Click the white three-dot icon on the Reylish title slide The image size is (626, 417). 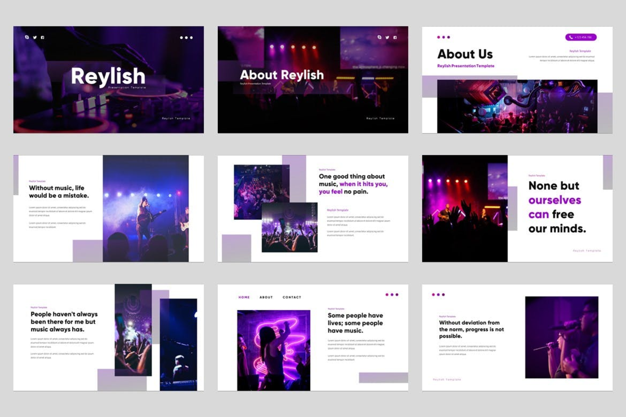coord(186,38)
